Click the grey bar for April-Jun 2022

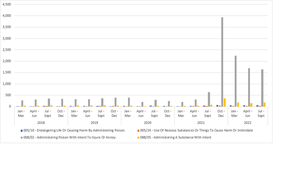pos(249,87)
